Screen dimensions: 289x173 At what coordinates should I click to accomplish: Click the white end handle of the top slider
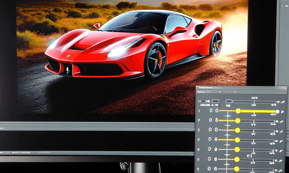(277, 111)
